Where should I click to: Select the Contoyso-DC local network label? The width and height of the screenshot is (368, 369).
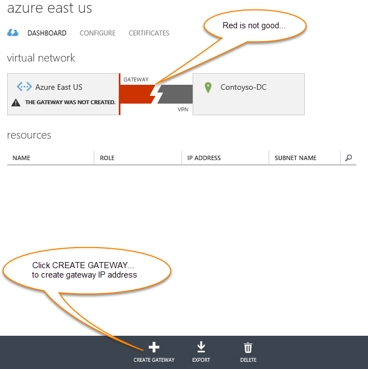pos(243,87)
